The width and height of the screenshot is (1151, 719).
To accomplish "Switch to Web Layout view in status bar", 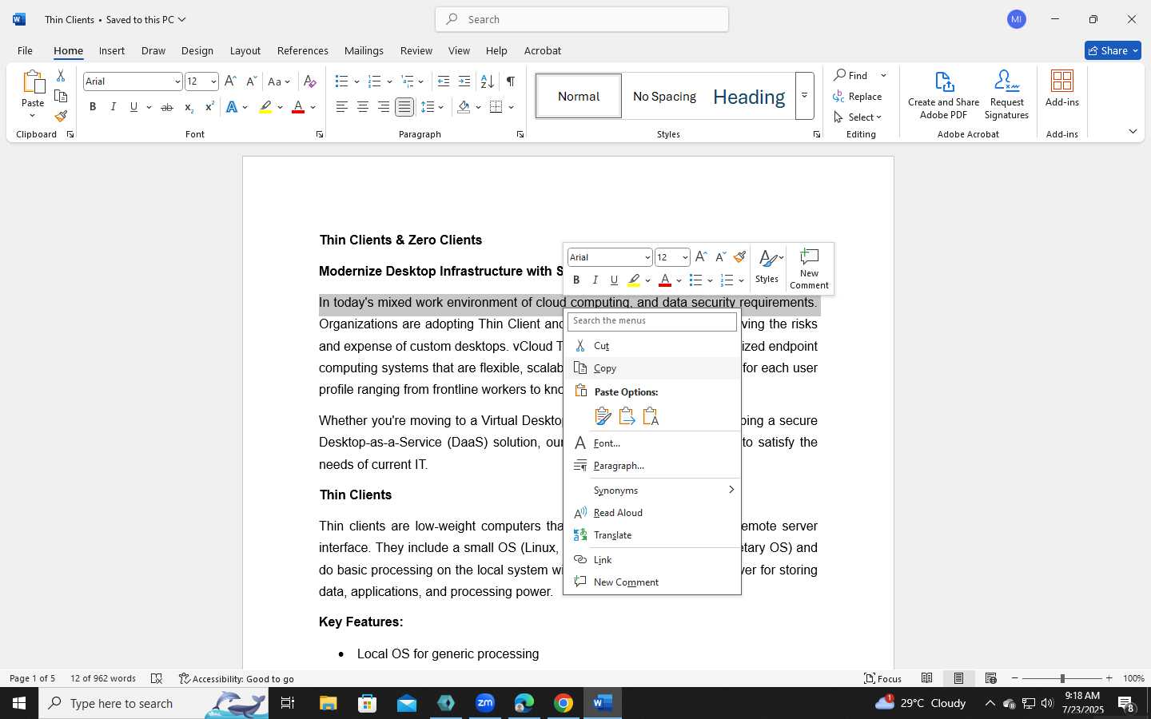I will pyautogui.click(x=991, y=678).
